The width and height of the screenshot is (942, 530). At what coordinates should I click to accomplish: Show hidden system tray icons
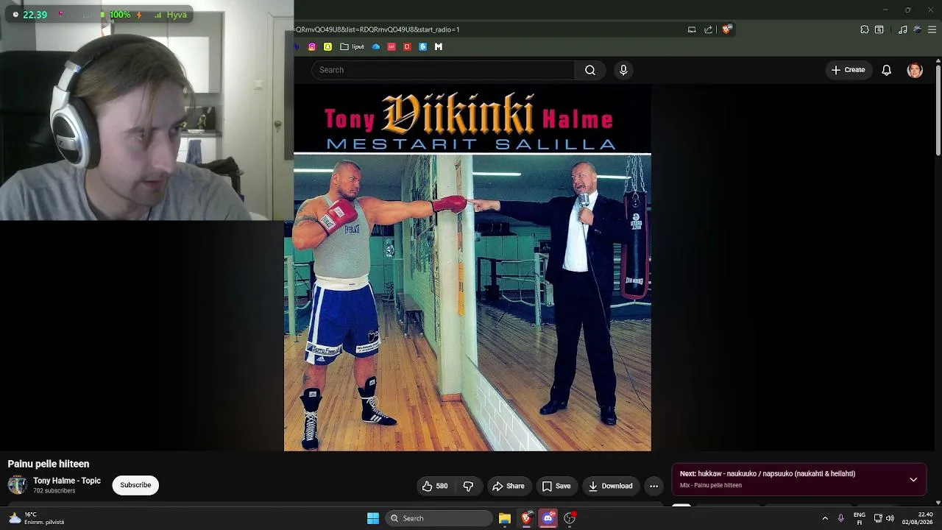click(825, 518)
